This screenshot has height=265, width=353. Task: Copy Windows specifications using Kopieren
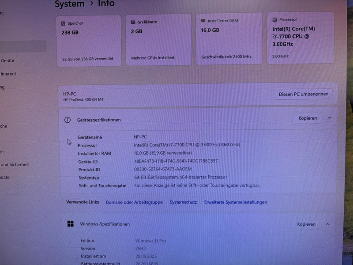(306, 224)
